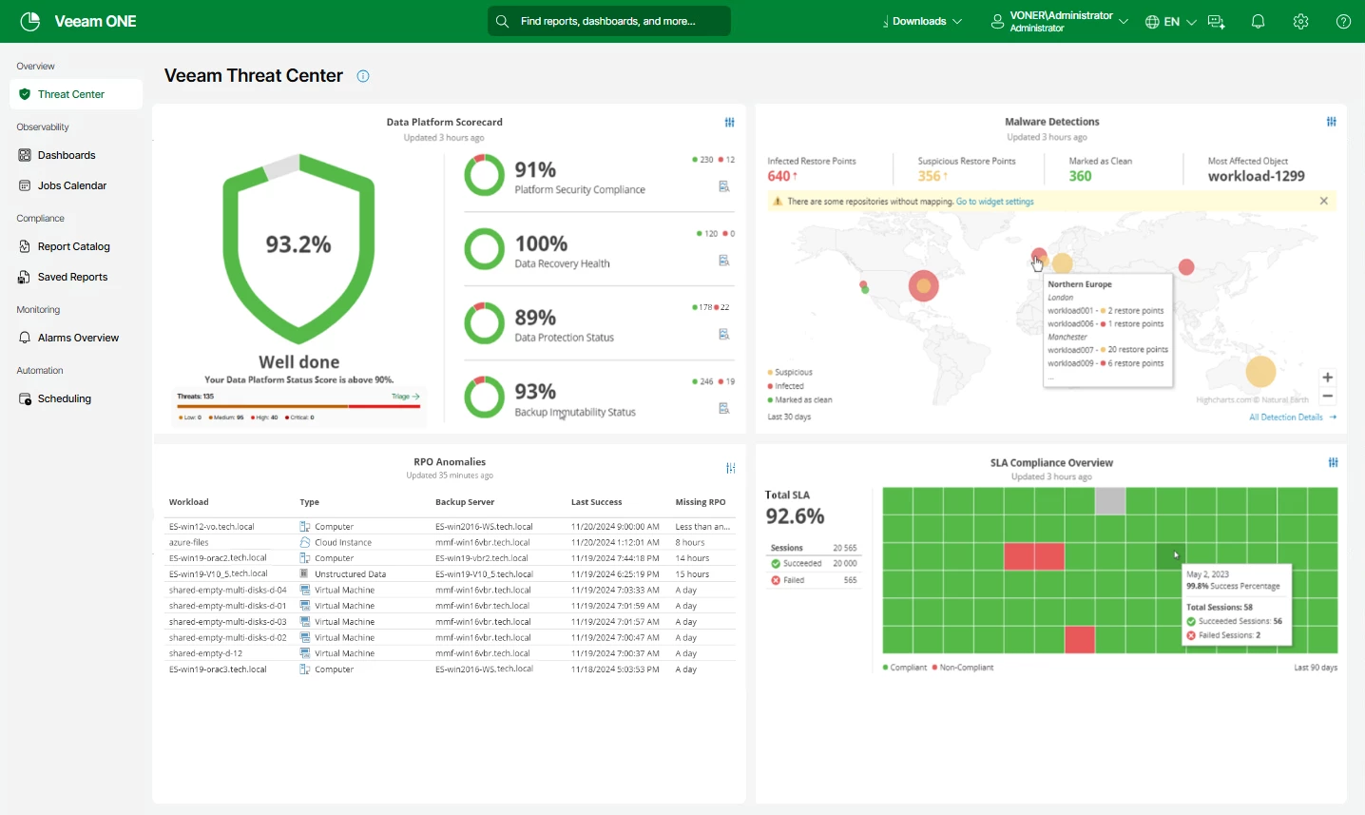This screenshot has height=815, width=1365.
Task: Zoom in on the malware map
Action: pyautogui.click(x=1328, y=378)
